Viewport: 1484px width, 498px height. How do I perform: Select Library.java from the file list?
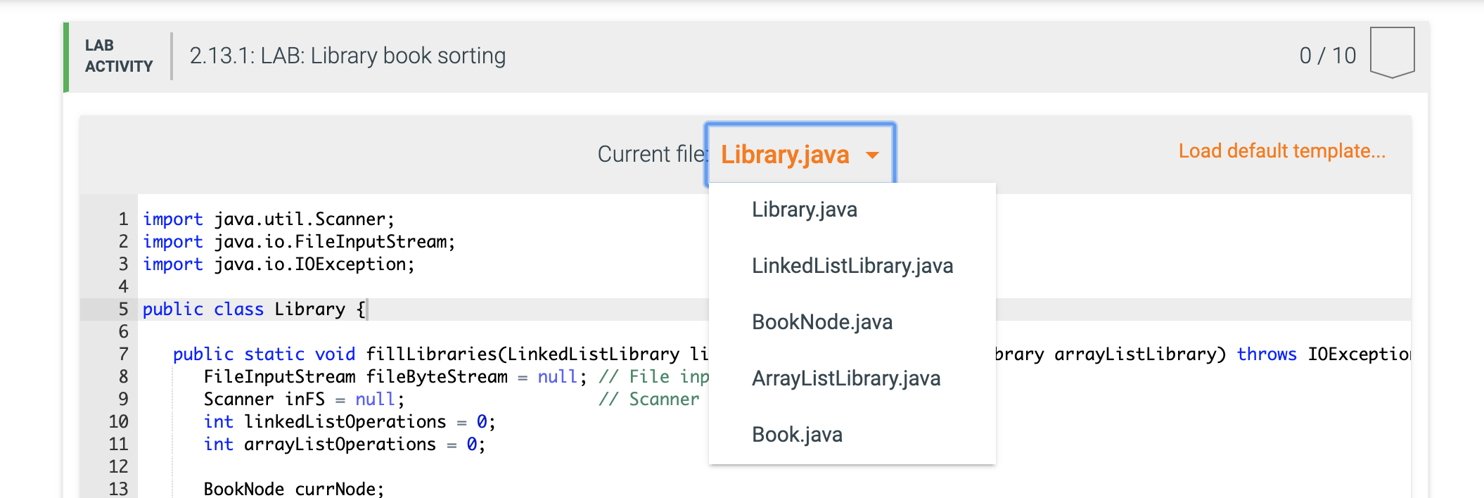[x=805, y=210]
